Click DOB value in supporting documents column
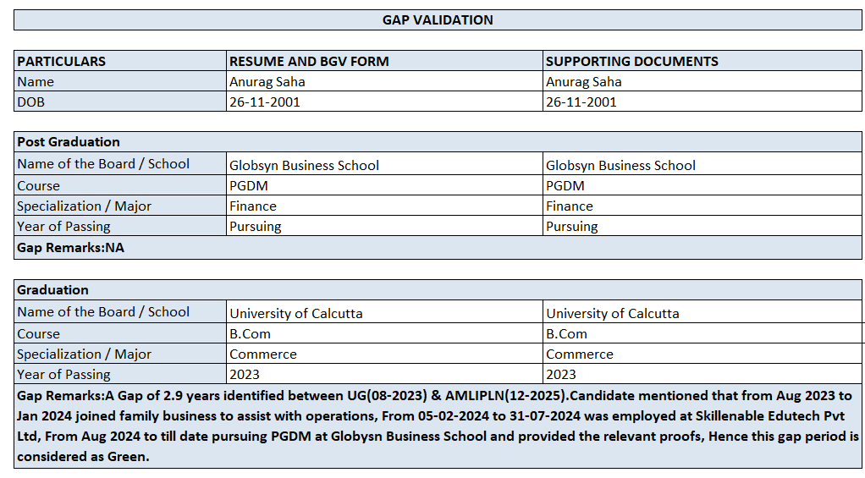This screenshot has height=478, width=865. pos(581,102)
